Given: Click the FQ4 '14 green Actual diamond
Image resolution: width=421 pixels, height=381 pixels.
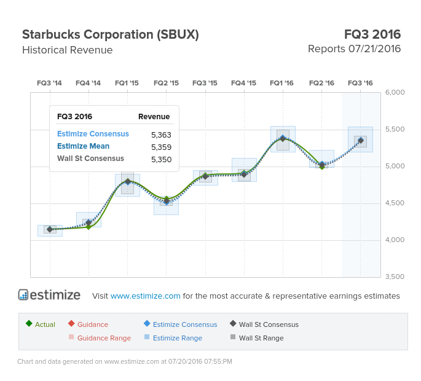Looking at the screenshot, I should click(x=89, y=227).
